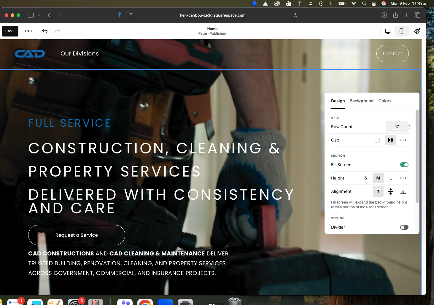Select height size M

378,178
